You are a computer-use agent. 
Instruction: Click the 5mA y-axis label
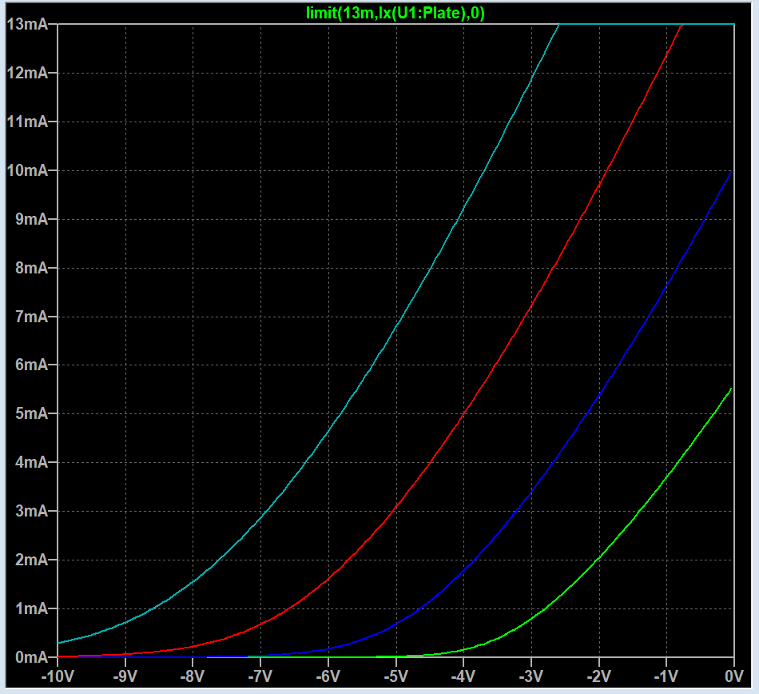(x=31, y=413)
